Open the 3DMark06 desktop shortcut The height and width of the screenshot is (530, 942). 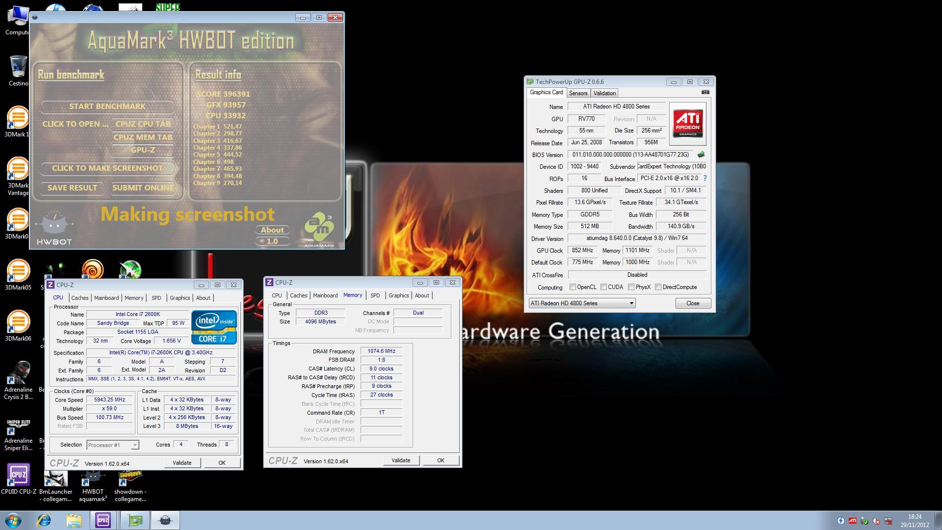(18, 325)
